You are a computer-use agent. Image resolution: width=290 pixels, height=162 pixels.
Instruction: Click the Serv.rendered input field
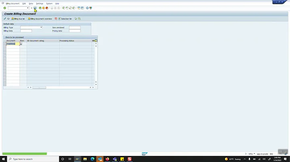pyautogui.click(x=75, y=27)
